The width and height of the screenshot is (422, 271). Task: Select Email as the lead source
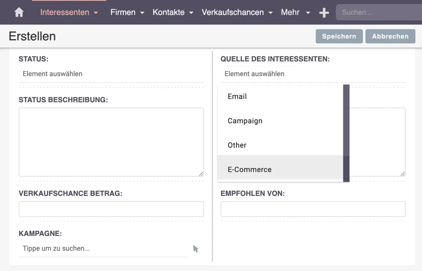point(237,96)
